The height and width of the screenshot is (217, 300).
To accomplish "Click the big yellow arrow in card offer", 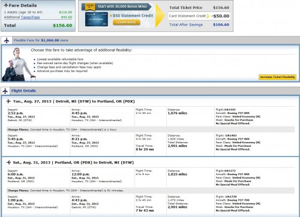I will tap(160, 16).
